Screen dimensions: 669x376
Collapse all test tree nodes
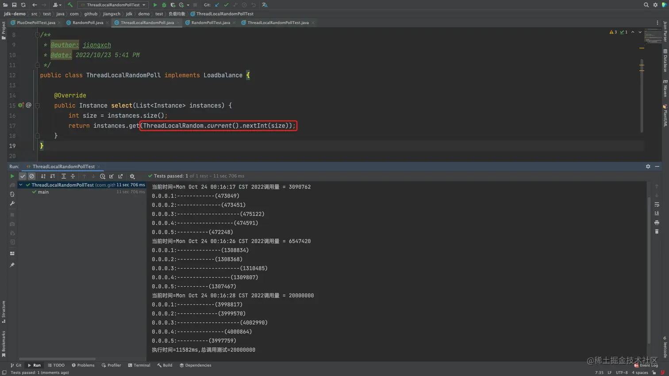tap(73, 176)
